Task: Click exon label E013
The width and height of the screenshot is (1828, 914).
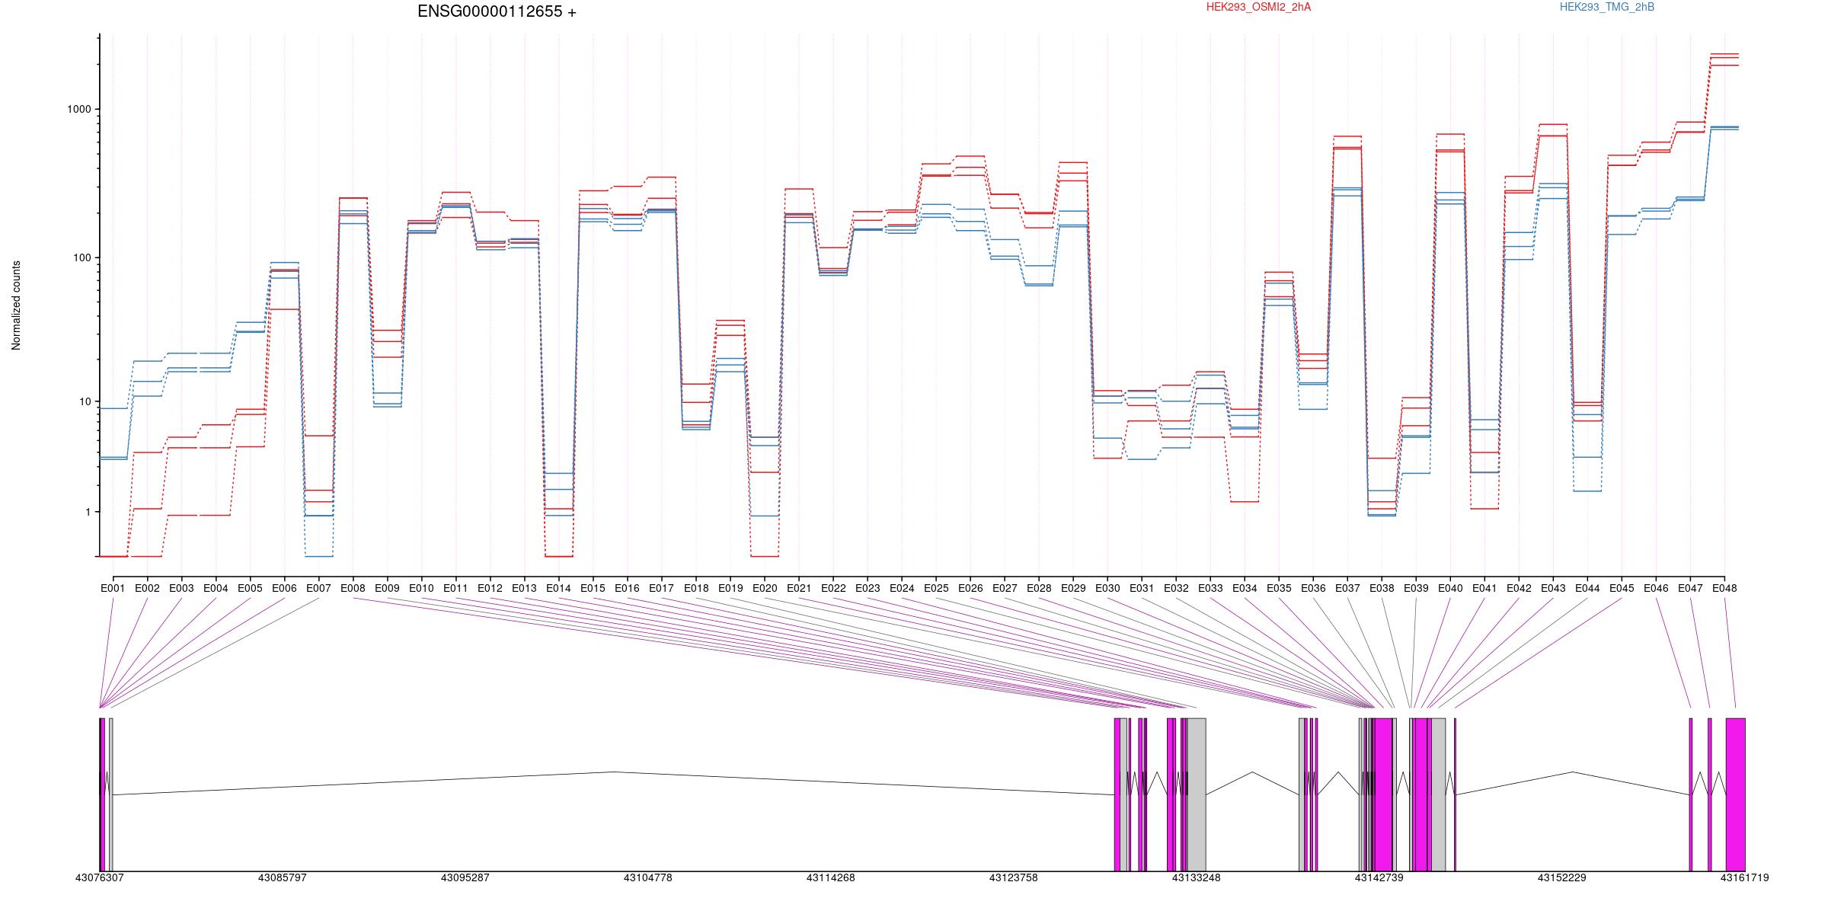Action: 524,588
